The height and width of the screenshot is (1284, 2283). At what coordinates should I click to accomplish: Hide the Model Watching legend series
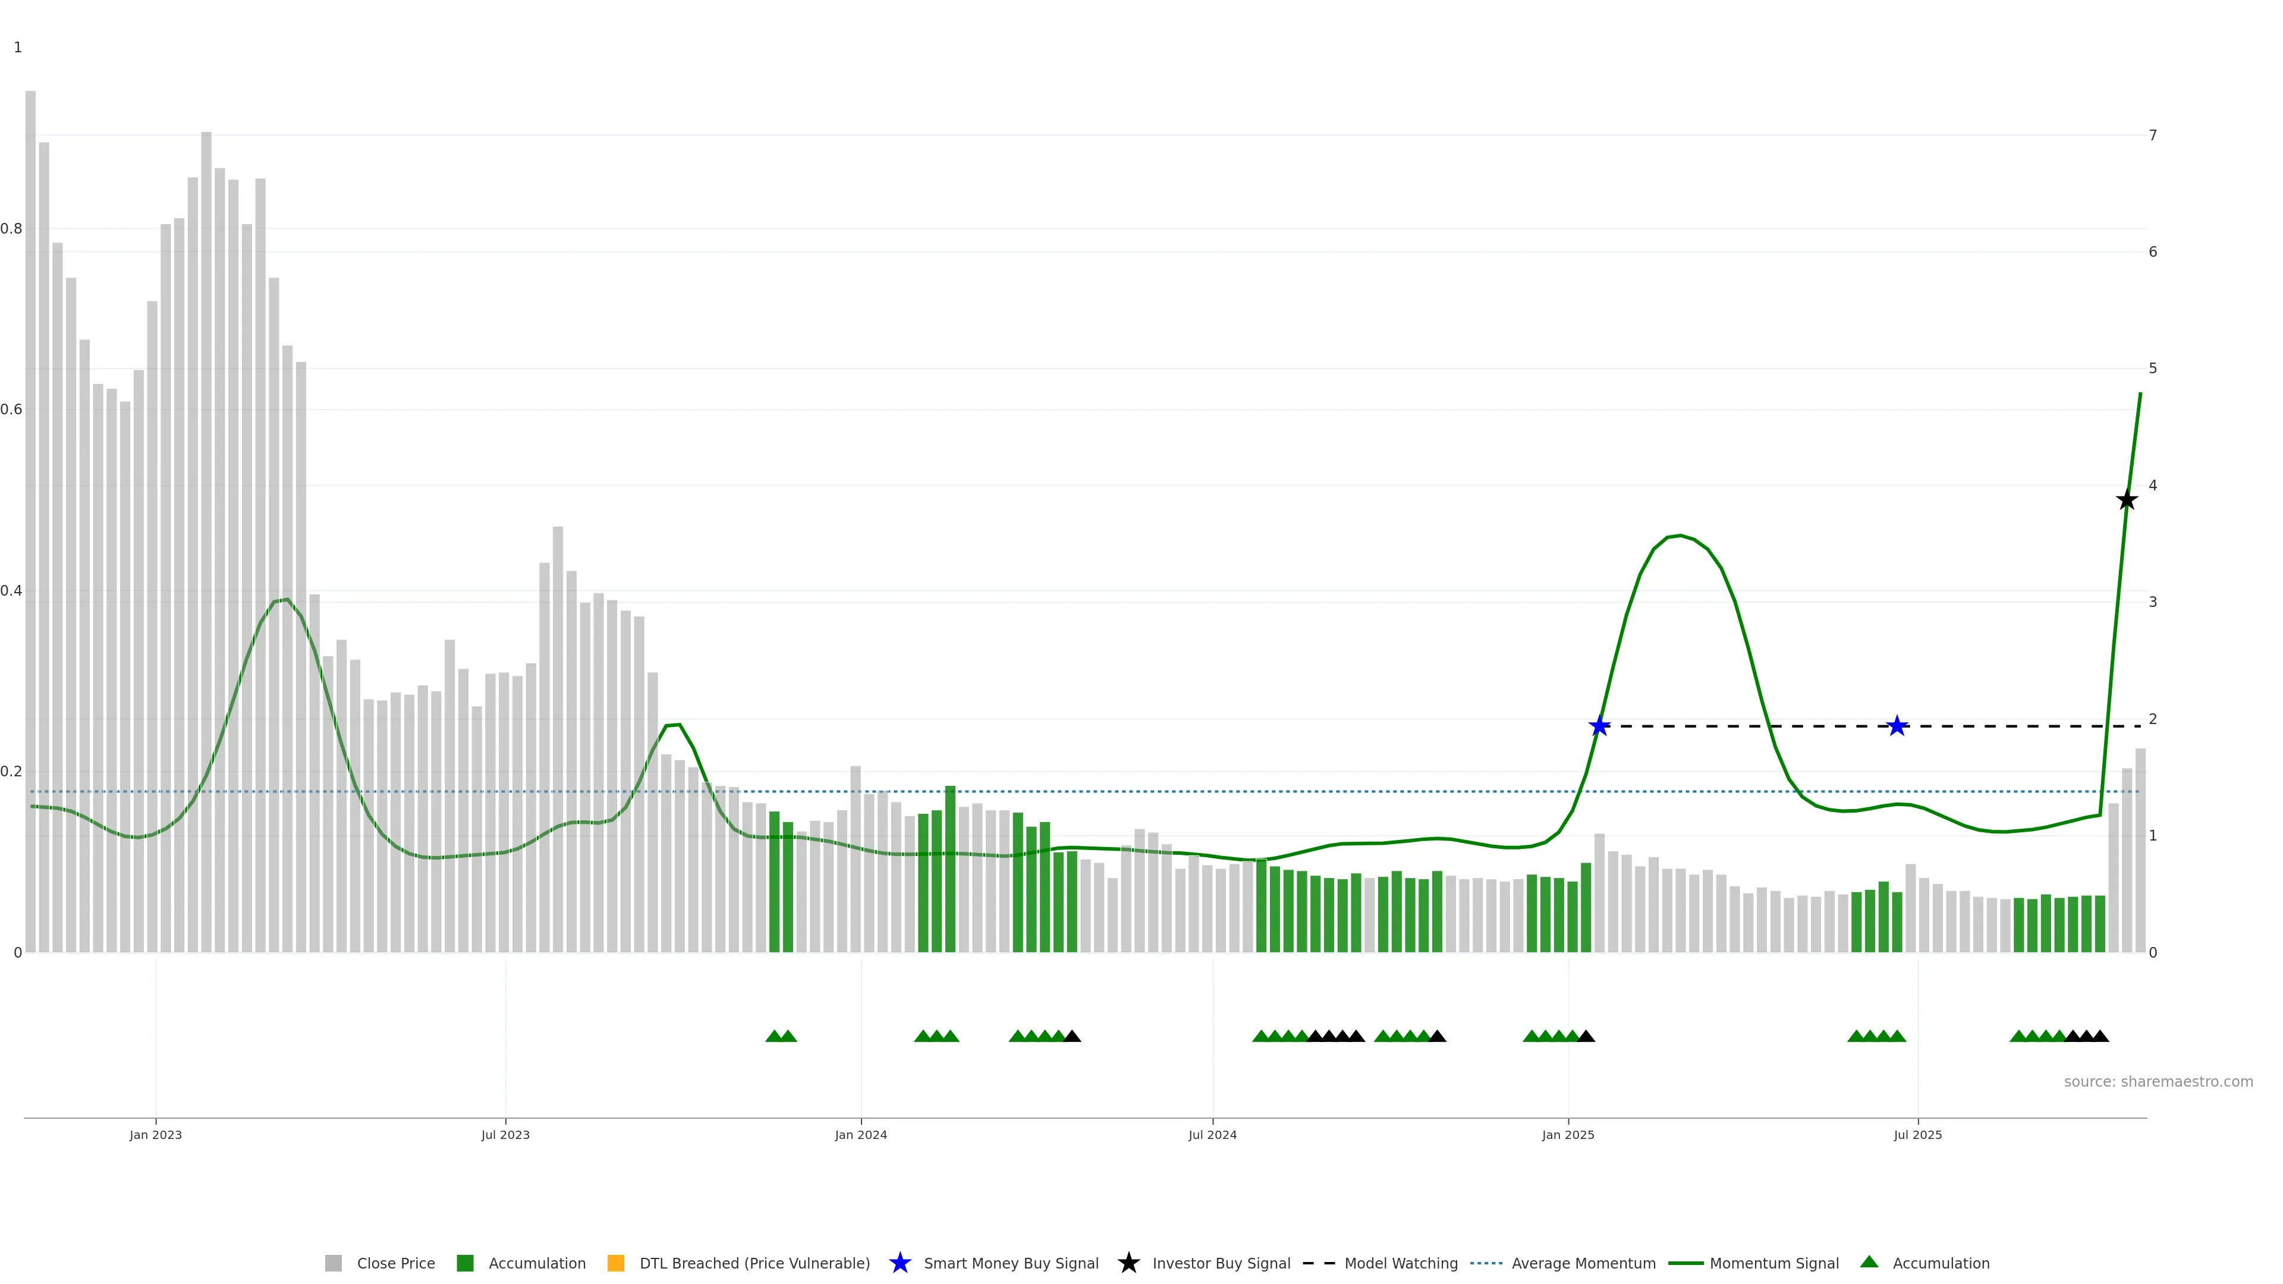[x=1400, y=1263]
